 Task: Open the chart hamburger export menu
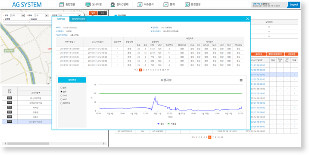[241, 81]
